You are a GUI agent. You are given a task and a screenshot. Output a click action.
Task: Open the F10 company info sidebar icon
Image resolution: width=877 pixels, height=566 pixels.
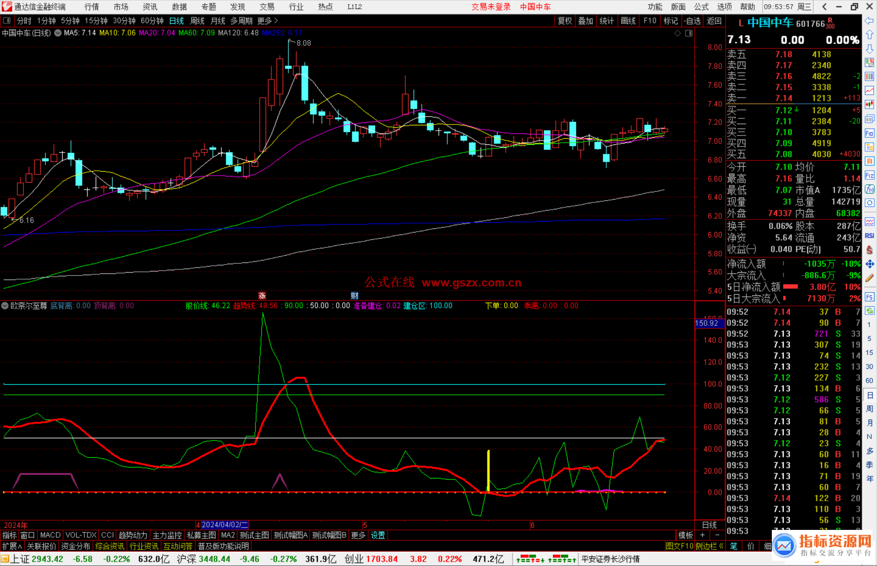tap(869, 133)
